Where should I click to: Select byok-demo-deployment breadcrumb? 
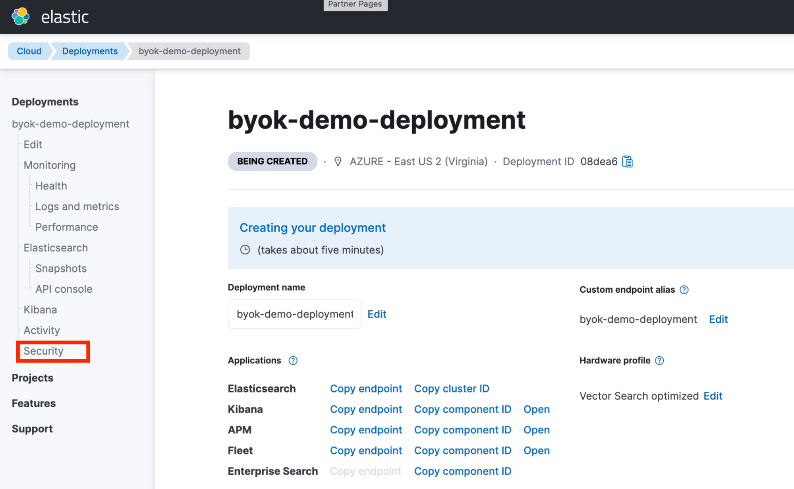(x=189, y=51)
